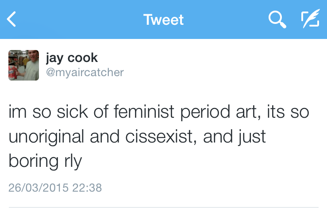The width and height of the screenshot is (327, 208).
Task: Click the "jay cook" display name
Action: 72,58
